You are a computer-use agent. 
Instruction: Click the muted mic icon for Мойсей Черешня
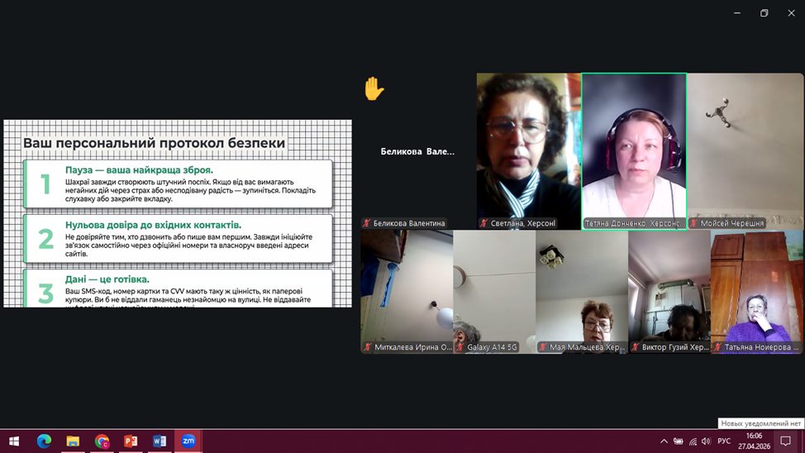point(693,223)
